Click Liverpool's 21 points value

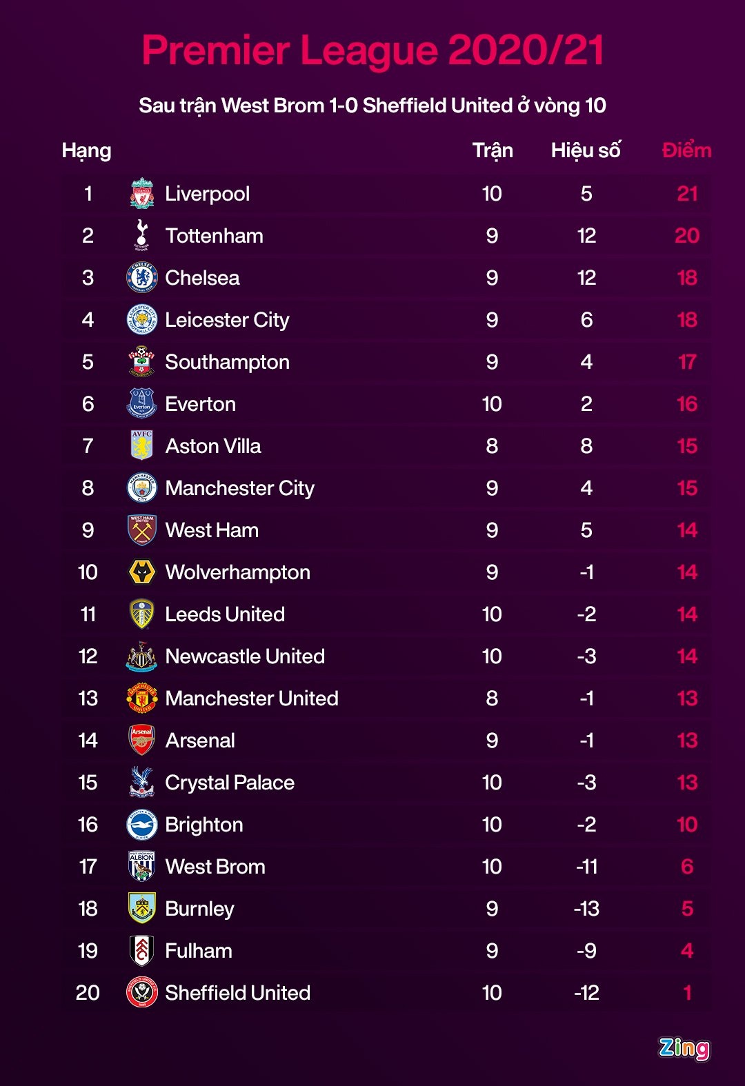[687, 194]
